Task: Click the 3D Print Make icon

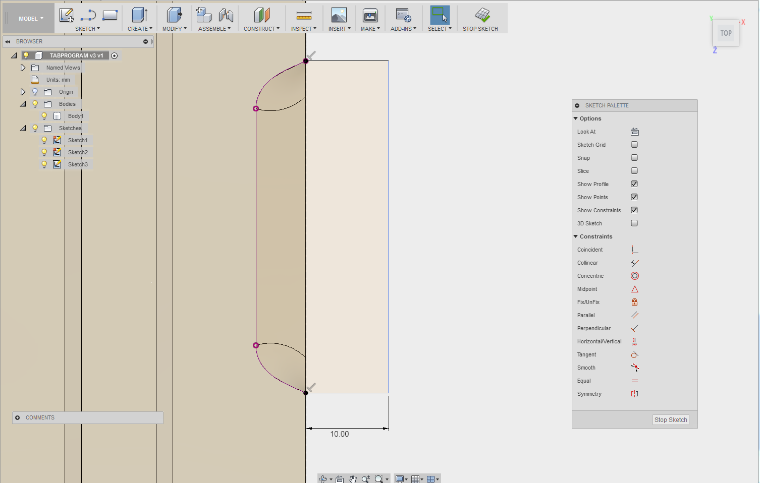Action: pos(370,15)
